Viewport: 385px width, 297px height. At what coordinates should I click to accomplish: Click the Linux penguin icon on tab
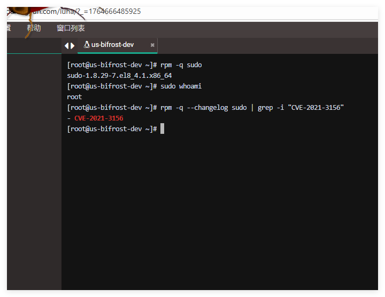[87, 45]
